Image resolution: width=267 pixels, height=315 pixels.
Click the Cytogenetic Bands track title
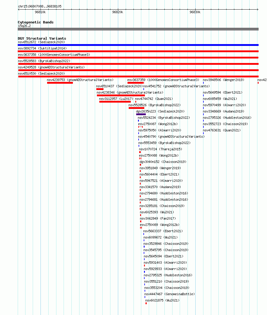pyautogui.click(x=36, y=22)
